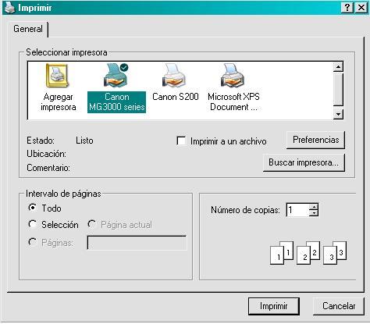Click the printer icon in title bar
Viewport: 370px width, 324px height.
pyautogui.click(x=10, y=8)
